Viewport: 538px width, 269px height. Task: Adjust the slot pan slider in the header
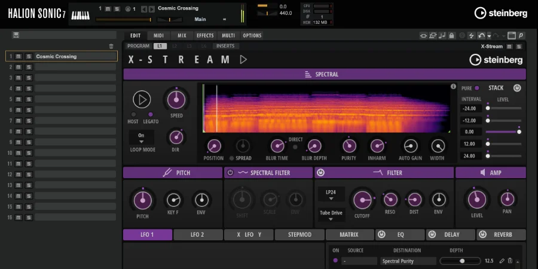pyautogui.click(x=170, y=20)
